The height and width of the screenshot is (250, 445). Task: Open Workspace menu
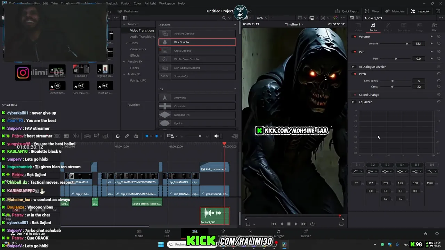pyautogui.click(x=167, y=3)
